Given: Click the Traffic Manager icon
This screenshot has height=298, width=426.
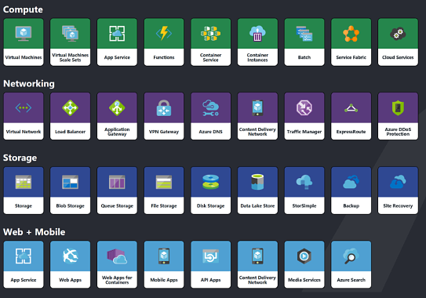Looking at the screenshot, I should (304, 108).
